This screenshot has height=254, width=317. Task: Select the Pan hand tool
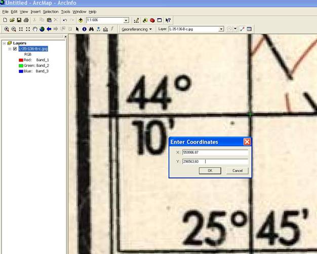click(x=35, y=29)
